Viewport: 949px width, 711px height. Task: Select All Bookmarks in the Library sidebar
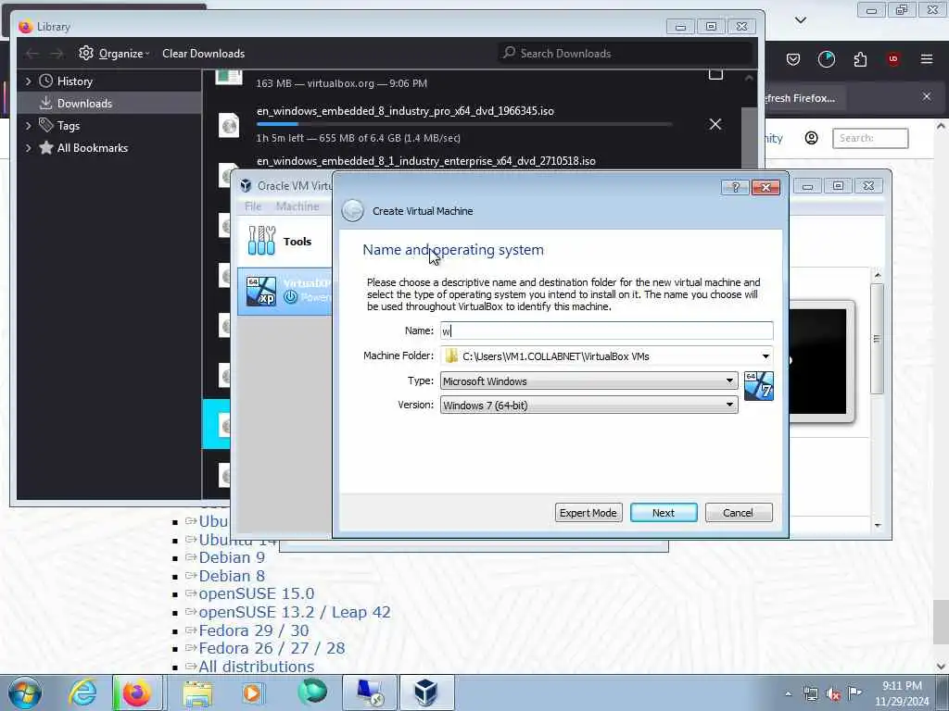coord(92,148)
